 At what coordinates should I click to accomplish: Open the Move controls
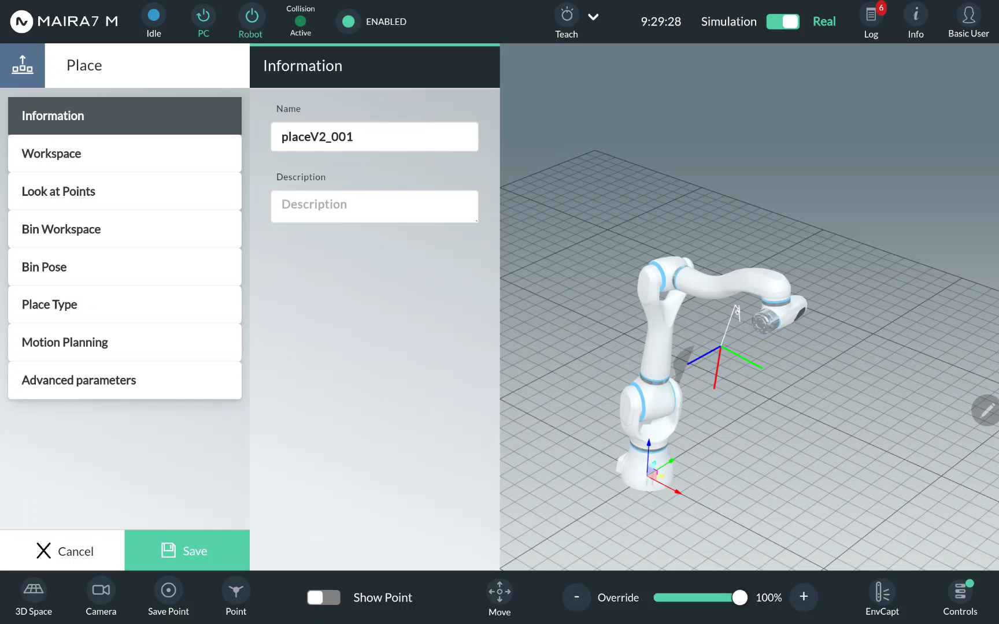499,597
